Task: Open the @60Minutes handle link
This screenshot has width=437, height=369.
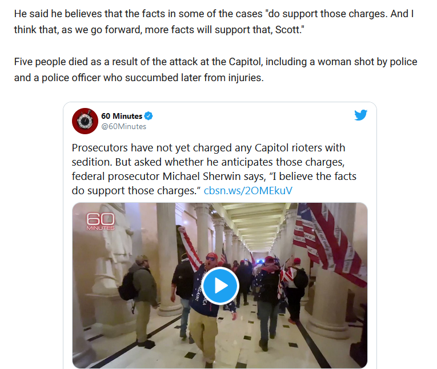Action: (x=124, y=127)
